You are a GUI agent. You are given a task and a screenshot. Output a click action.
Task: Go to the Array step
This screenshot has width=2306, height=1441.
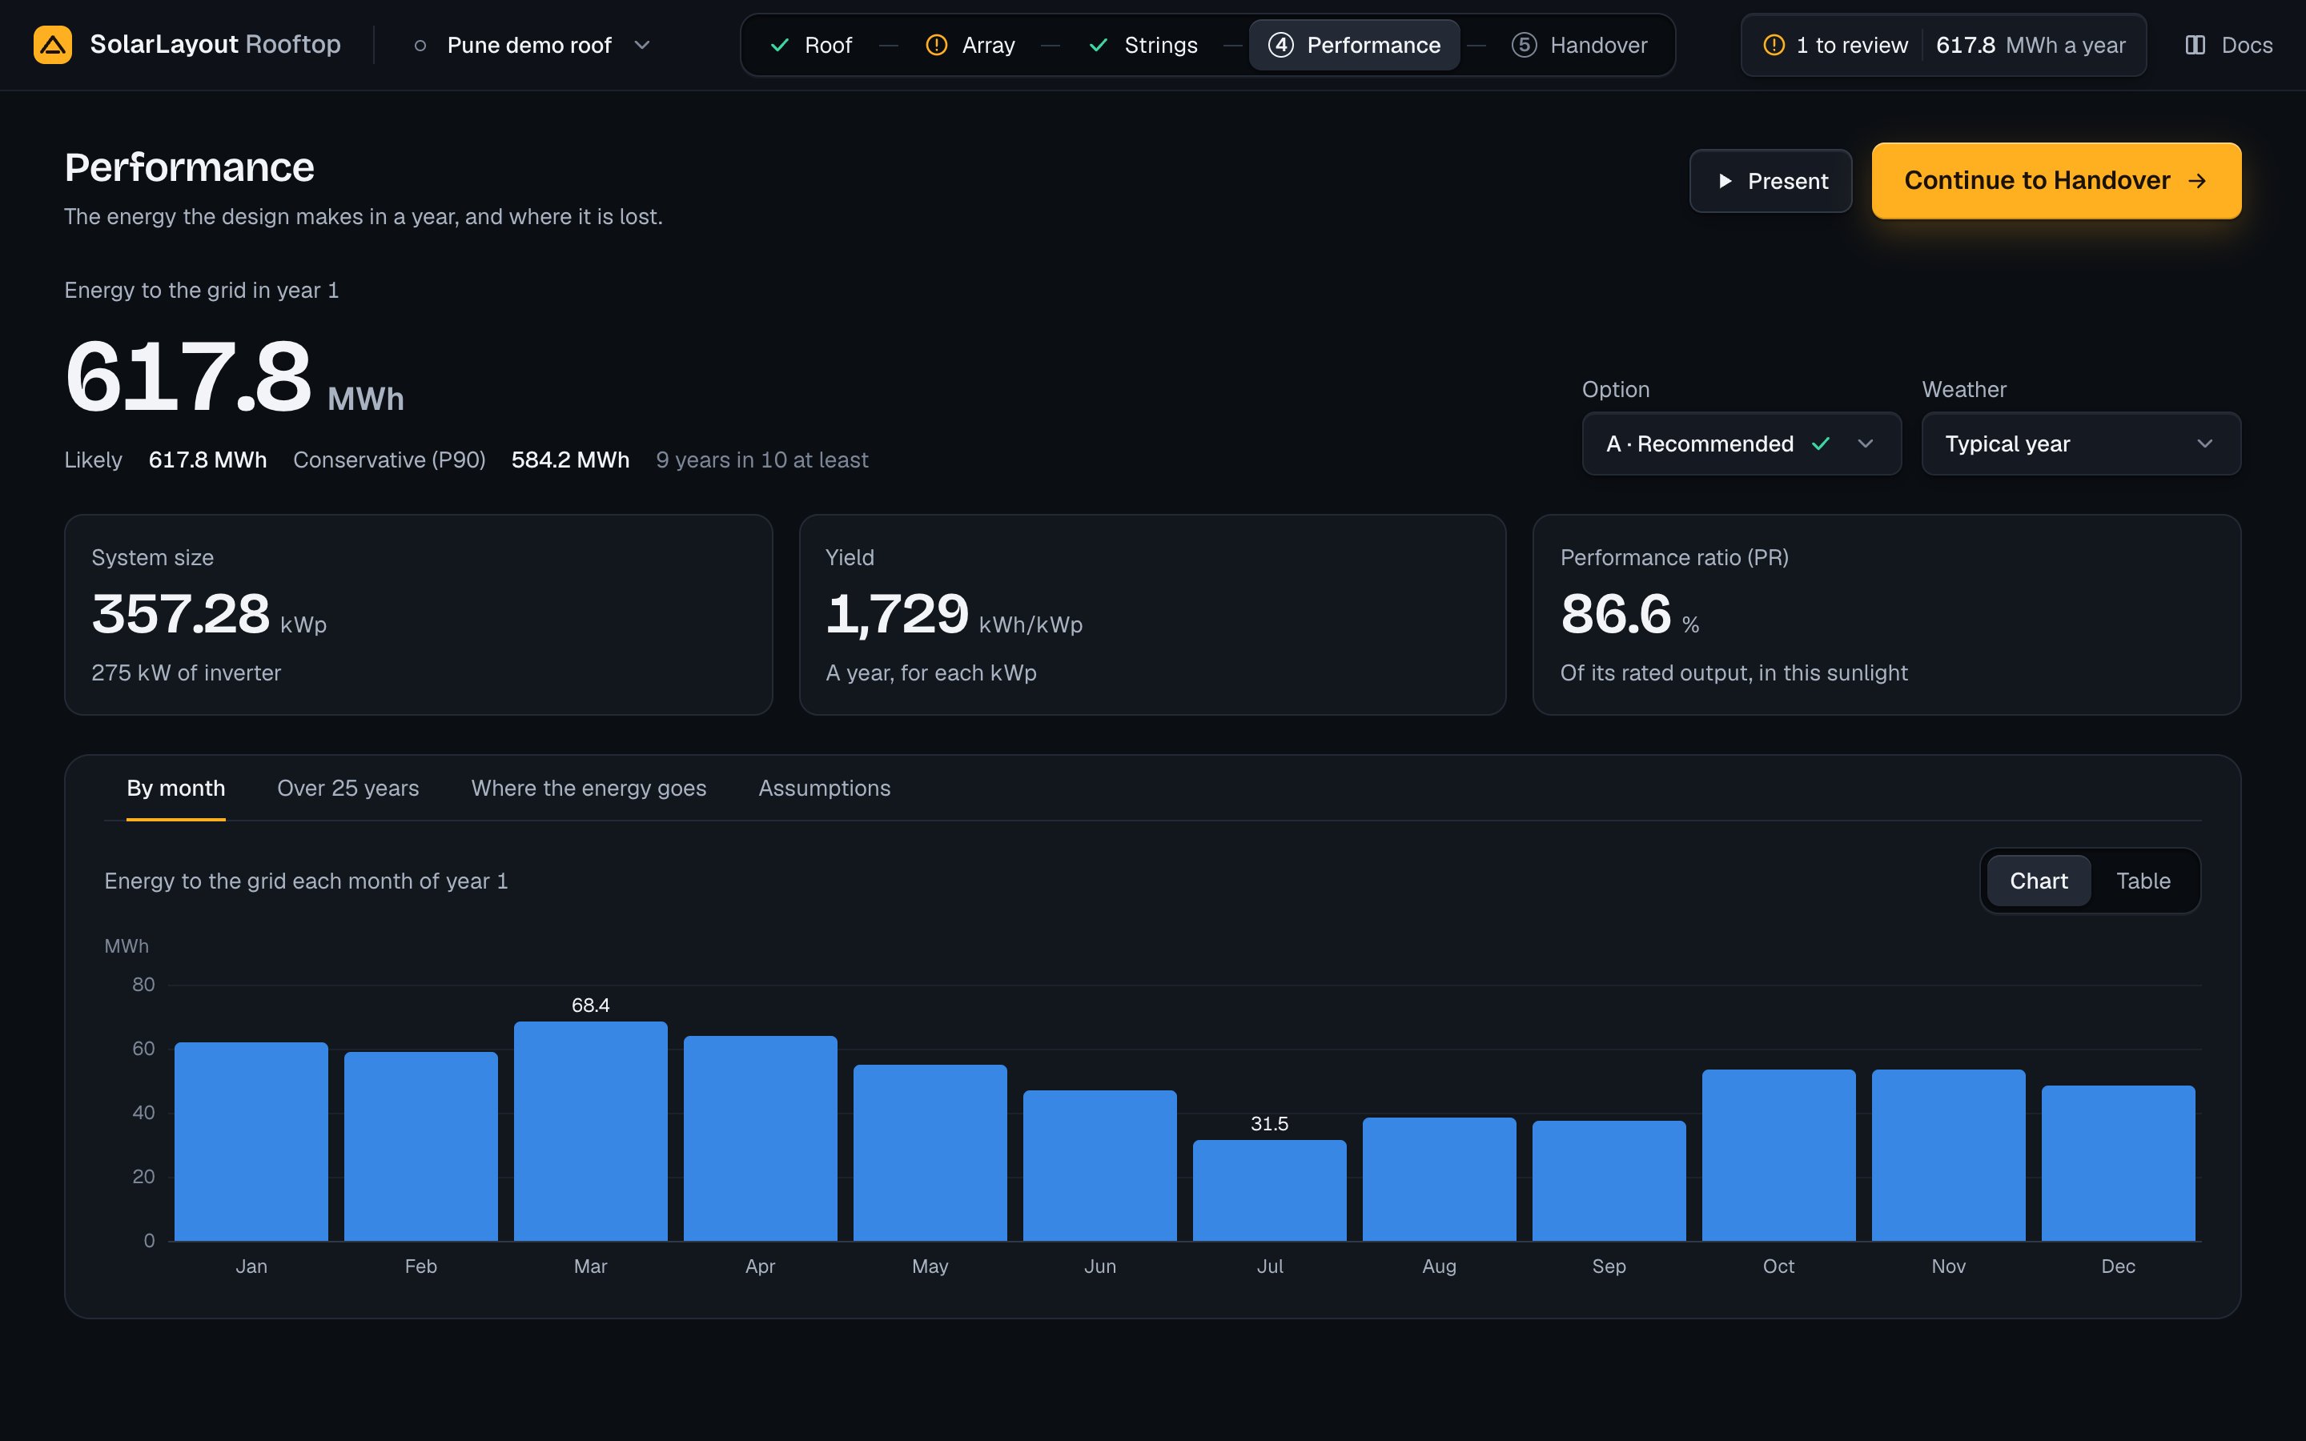click(x=971, y=45)
